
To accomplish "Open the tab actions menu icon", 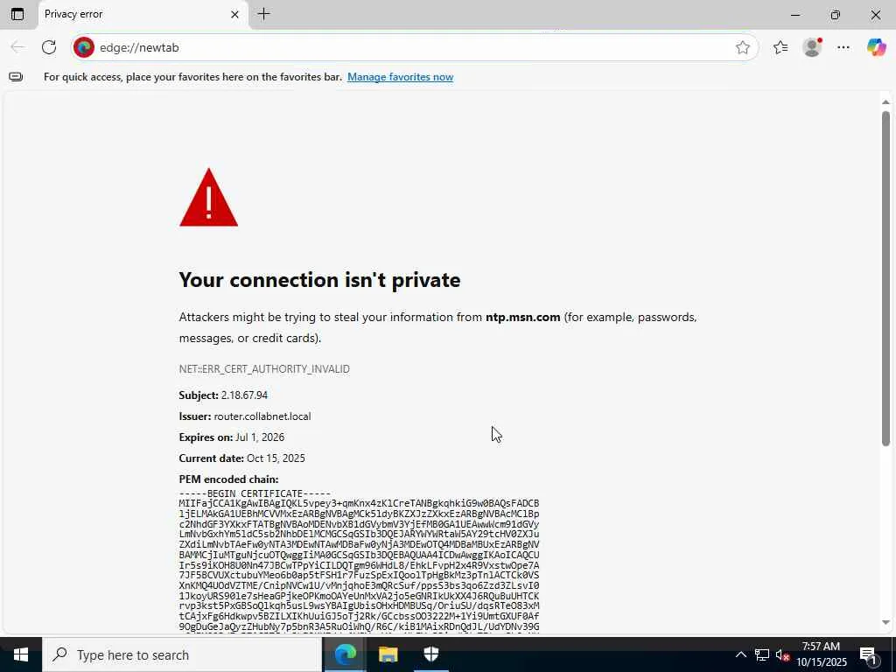I will tap(17, 14).
